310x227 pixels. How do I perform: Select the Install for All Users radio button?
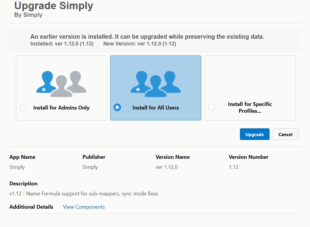click(x=117, y=107)
